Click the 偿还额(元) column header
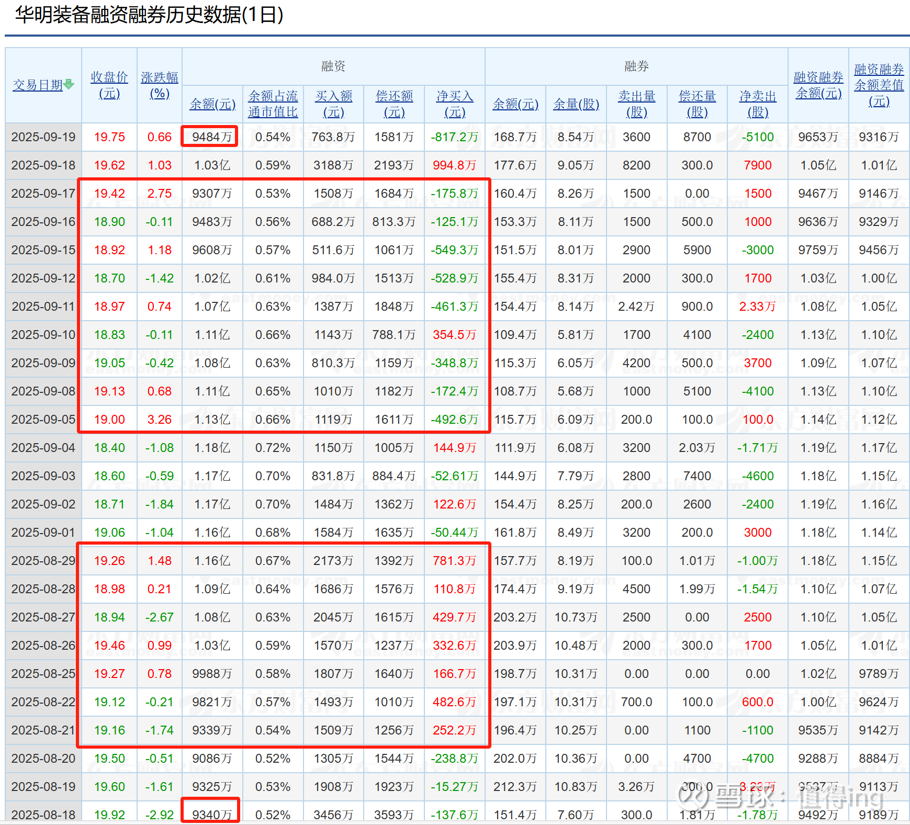The width and height of the screenshot is (910, 825). coord(395,104)
